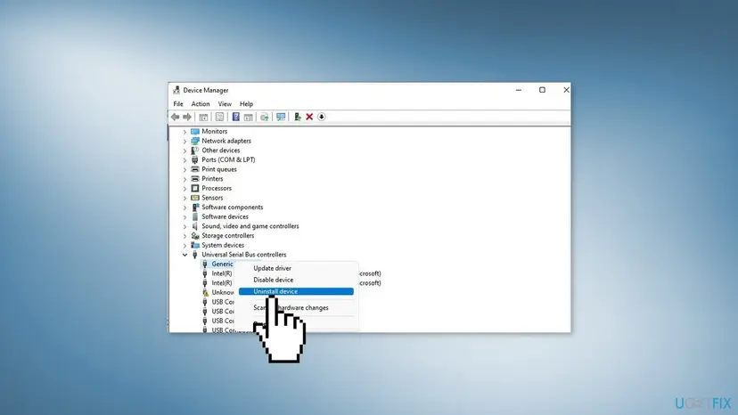Click the Properties toolbar icon
Viewport: 738px width, 415px height.
tap(219, 117)
